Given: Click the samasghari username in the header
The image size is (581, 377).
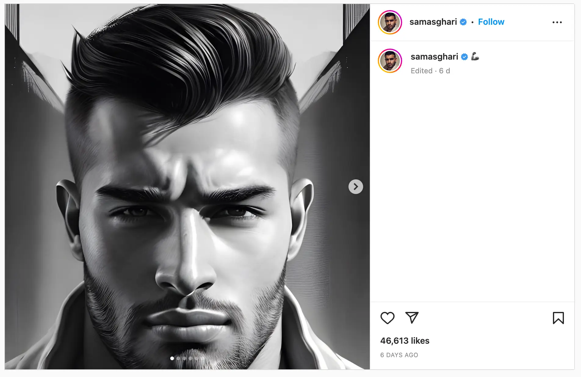Looking at the screenshot, I should click(x=433, y=22).
